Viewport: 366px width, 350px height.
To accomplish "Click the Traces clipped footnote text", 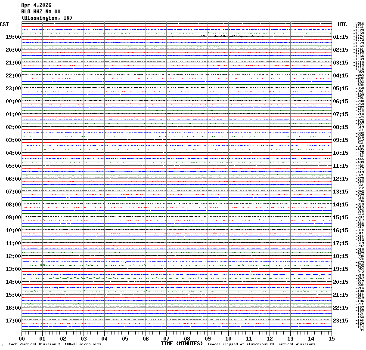I will (261, 344).
